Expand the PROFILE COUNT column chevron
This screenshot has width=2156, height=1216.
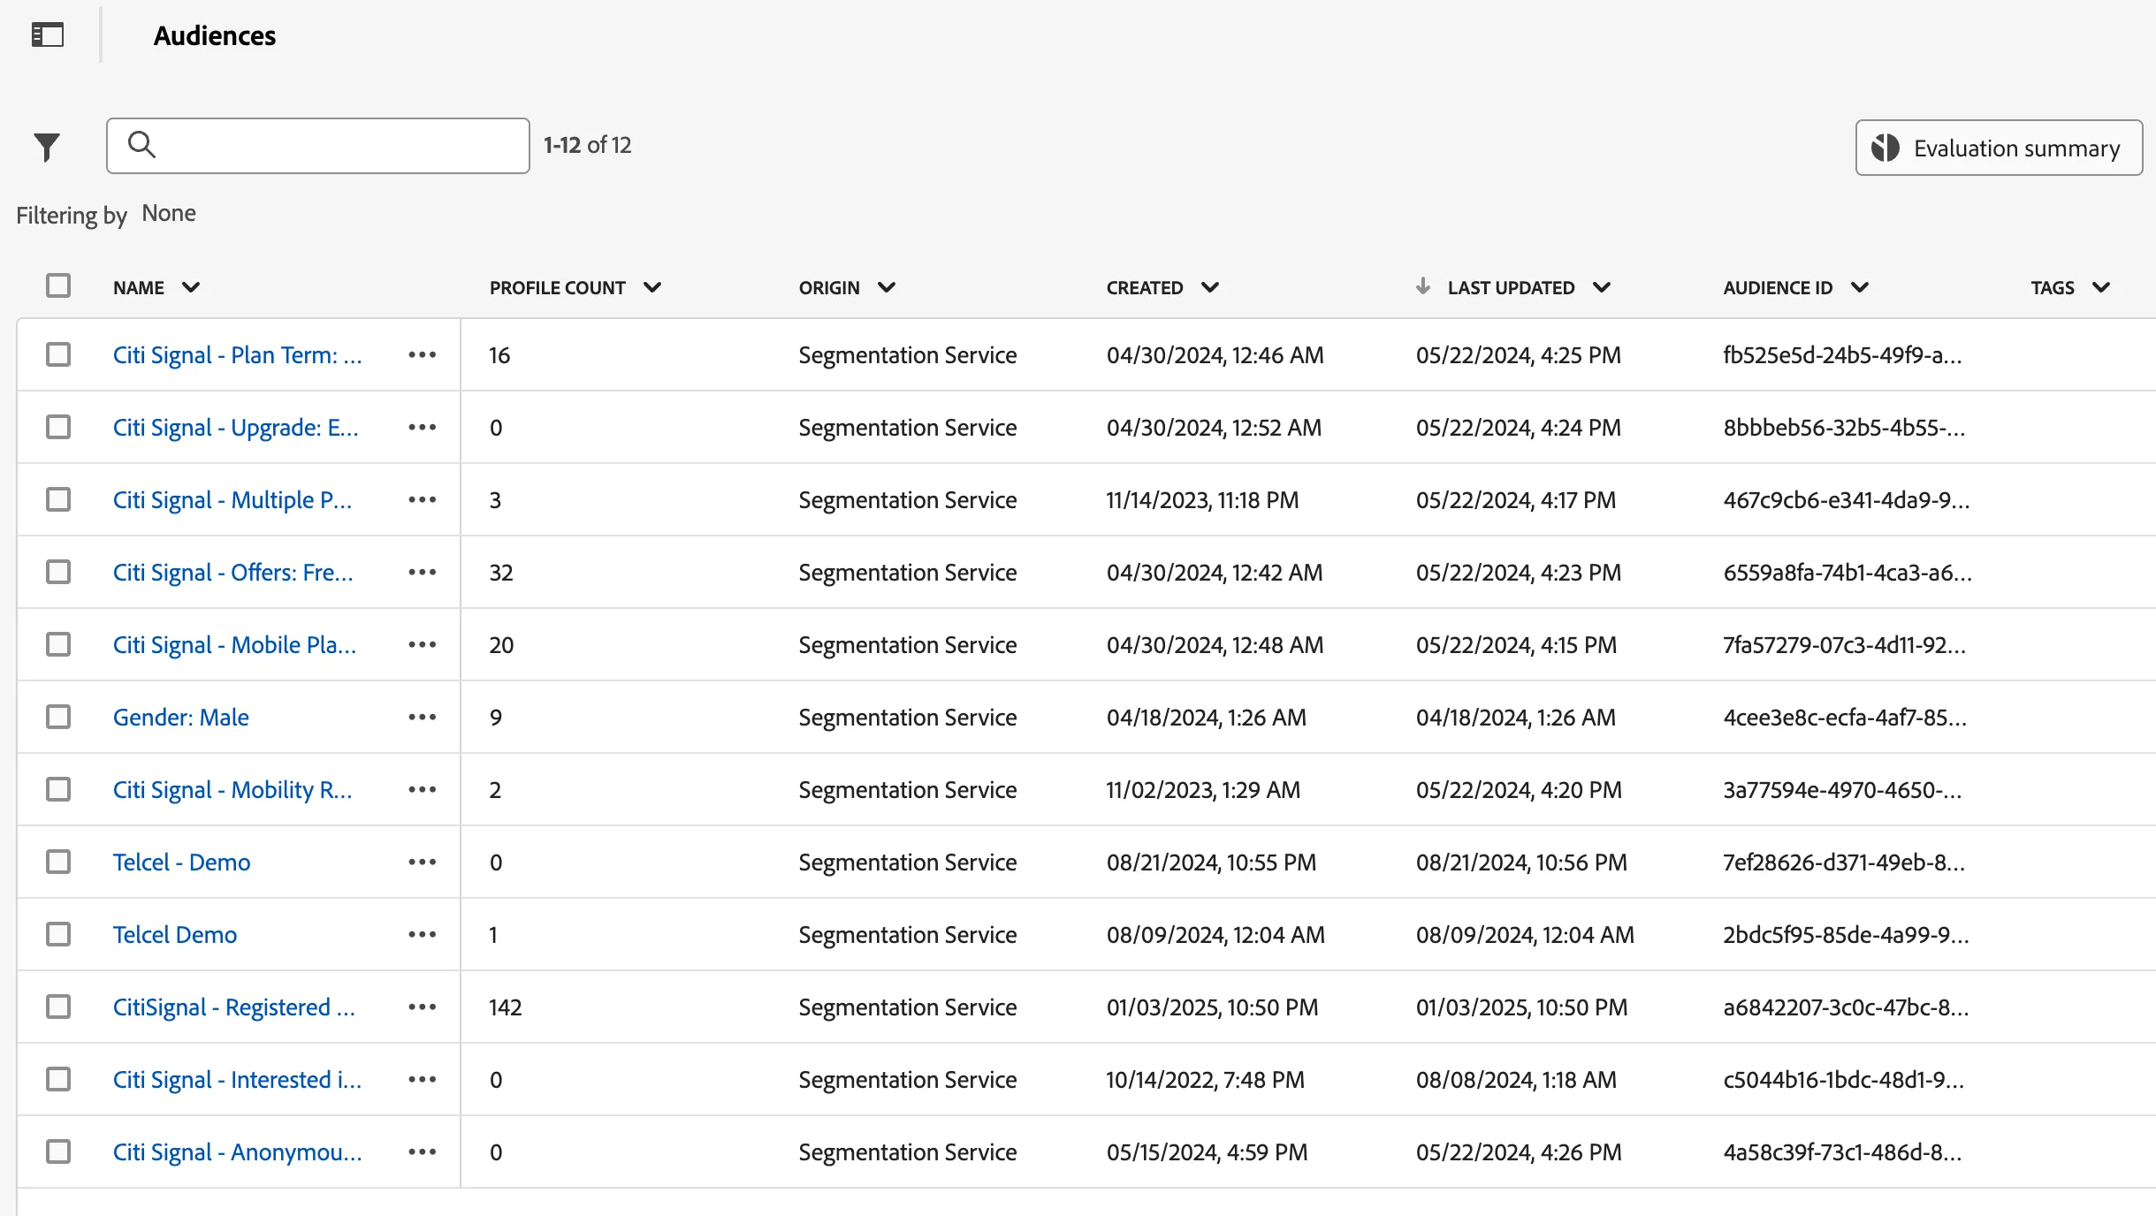pos(652,287)
